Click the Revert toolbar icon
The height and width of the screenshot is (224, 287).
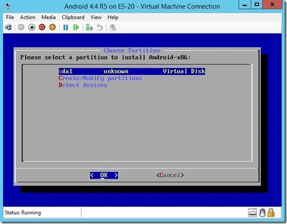[x=100, y=28]
